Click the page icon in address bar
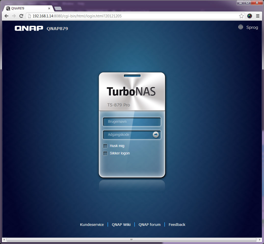This screenshot has width=264, height=244. click(30, 16)
